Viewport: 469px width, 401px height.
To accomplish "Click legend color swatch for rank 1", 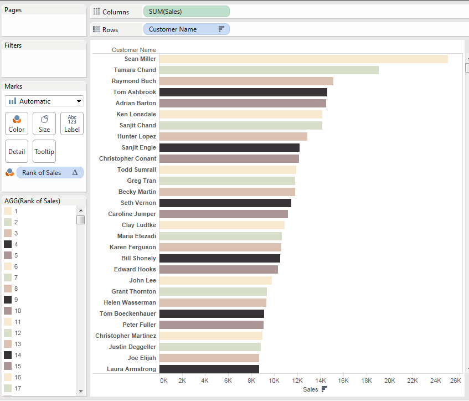I will pos(8,211).
